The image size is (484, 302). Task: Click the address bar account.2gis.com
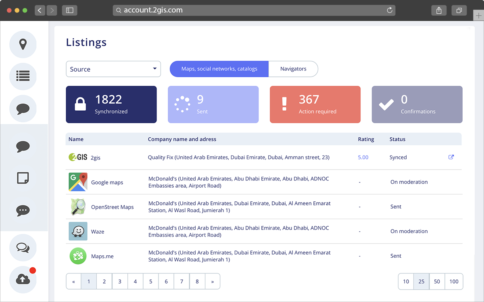254,10
